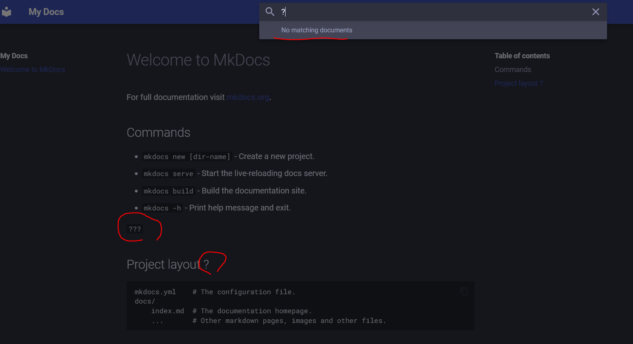Click the mkdocs.yml line in code block
The height and width of the screenshot is (344, 633).
215,292
